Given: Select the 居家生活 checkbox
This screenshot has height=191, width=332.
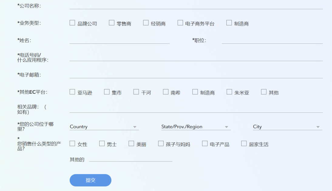Looking at the screenshot, I should click(244, 144).
